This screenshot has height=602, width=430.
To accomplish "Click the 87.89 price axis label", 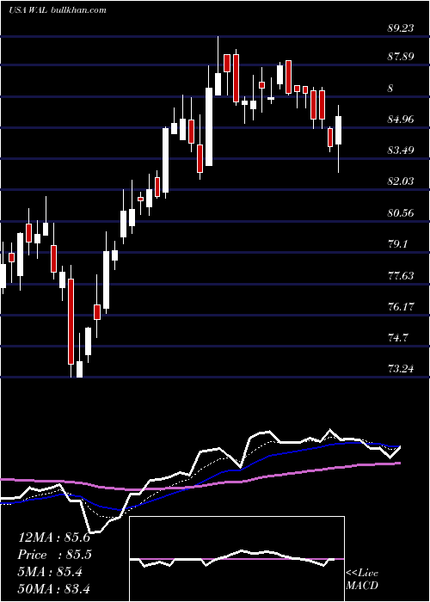I will [x=401, y=58].
